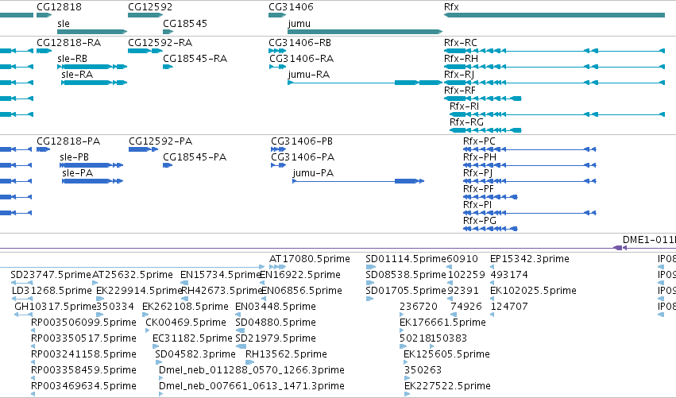Select the Rfx-RH transcript feature
The width and height of the screenshot is (676, 398).
click(x=554, y=67)
